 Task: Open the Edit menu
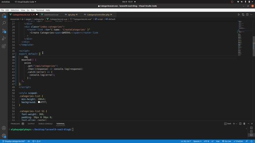pos(7,10)
